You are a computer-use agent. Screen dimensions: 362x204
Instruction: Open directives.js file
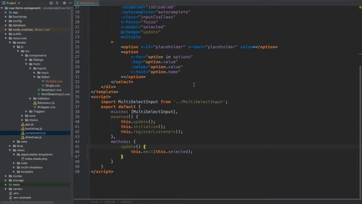[x=33, y=137]
